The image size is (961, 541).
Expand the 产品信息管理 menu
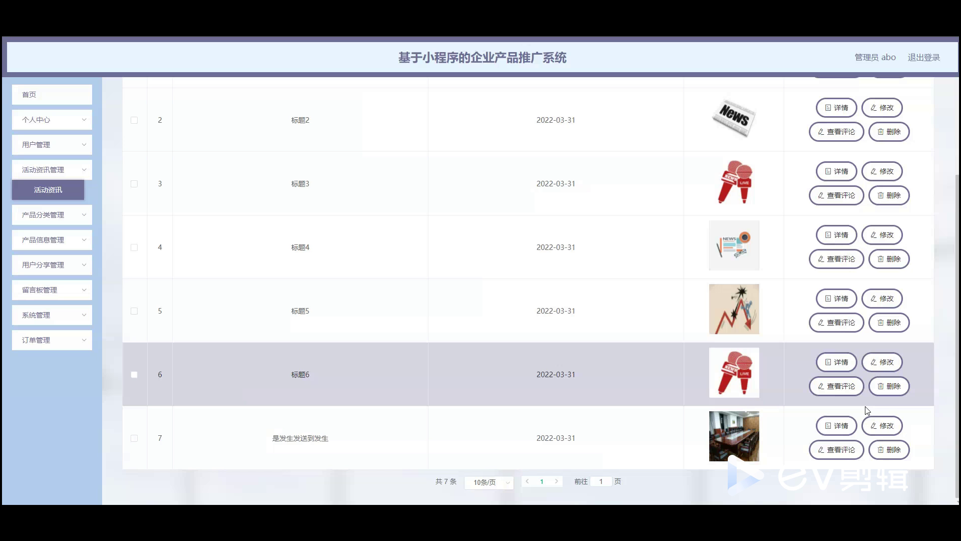pyautogui.click(x=52, y=240)
